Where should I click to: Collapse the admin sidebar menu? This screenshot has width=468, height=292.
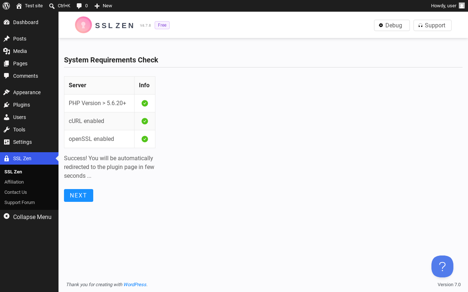click(29, 217)
